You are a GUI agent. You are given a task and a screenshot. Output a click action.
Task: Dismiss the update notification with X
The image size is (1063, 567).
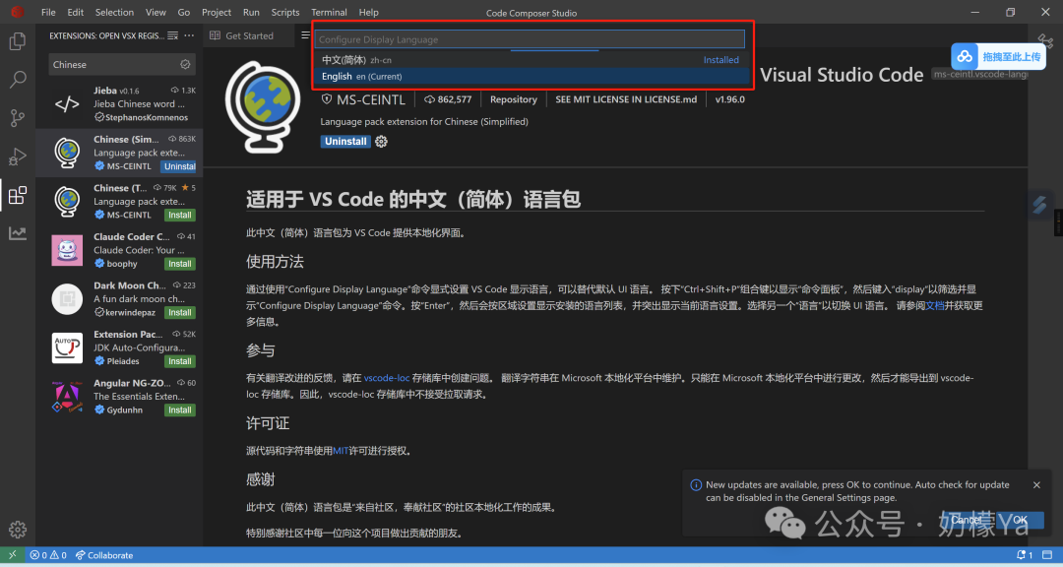[x=1036, y=485]
